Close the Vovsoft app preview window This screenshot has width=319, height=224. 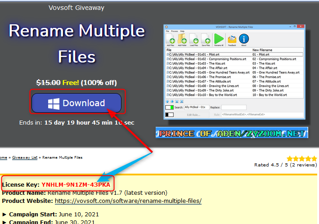(301, 27)
